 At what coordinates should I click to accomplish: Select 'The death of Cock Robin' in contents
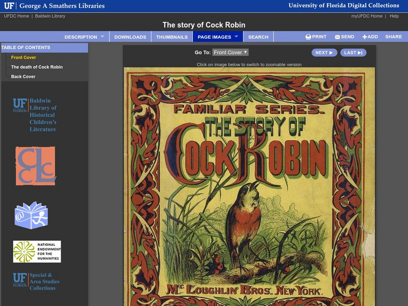pyautogui.click(x=37, y=67)
